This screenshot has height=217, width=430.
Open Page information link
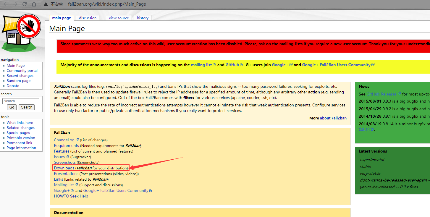tap(21, 148)
